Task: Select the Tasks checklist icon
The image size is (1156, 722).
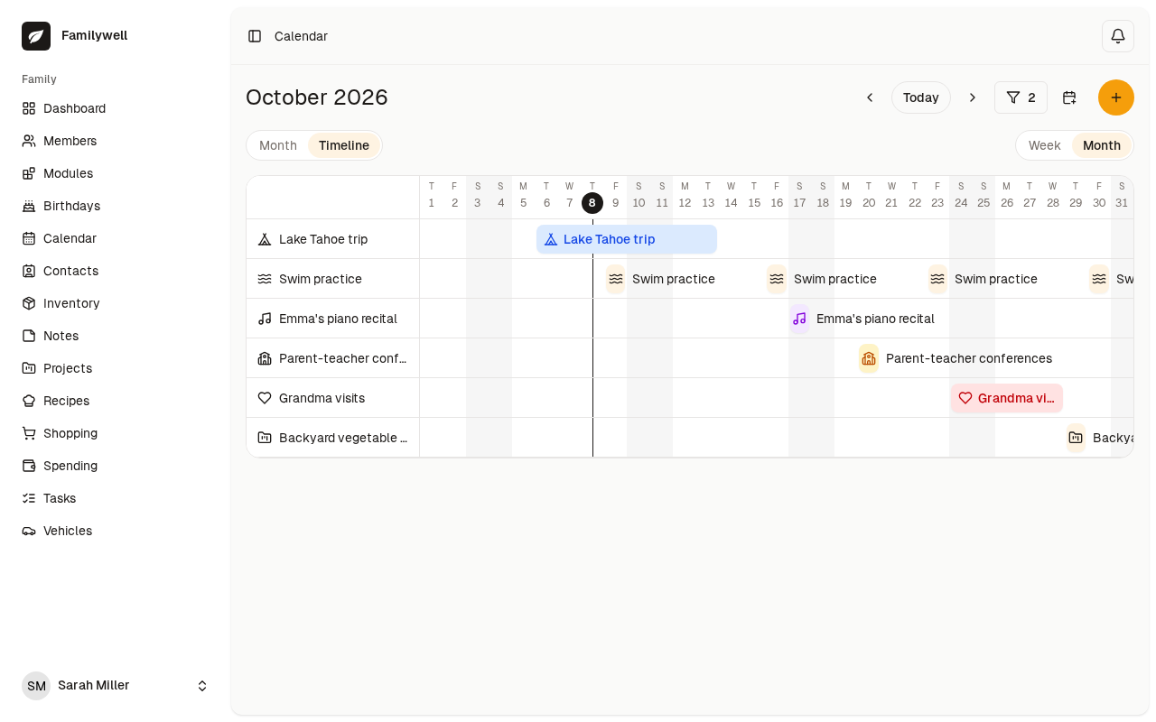Action: pos(29,498)
